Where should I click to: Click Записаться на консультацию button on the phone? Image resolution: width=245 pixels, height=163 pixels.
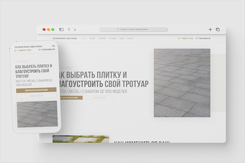36,90
